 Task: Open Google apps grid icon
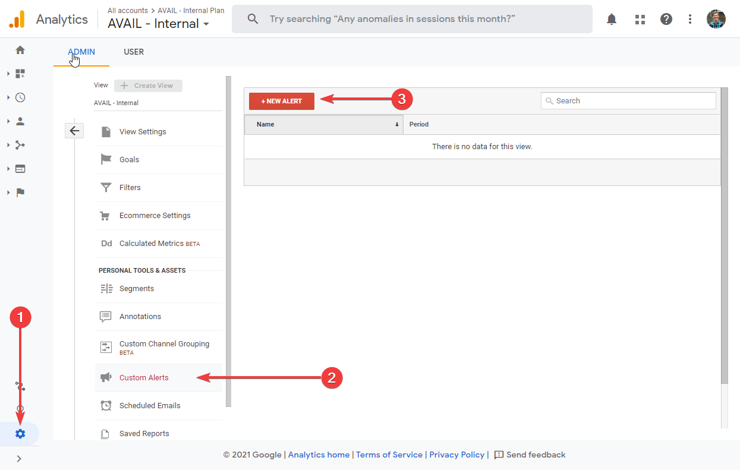point(640,19)
